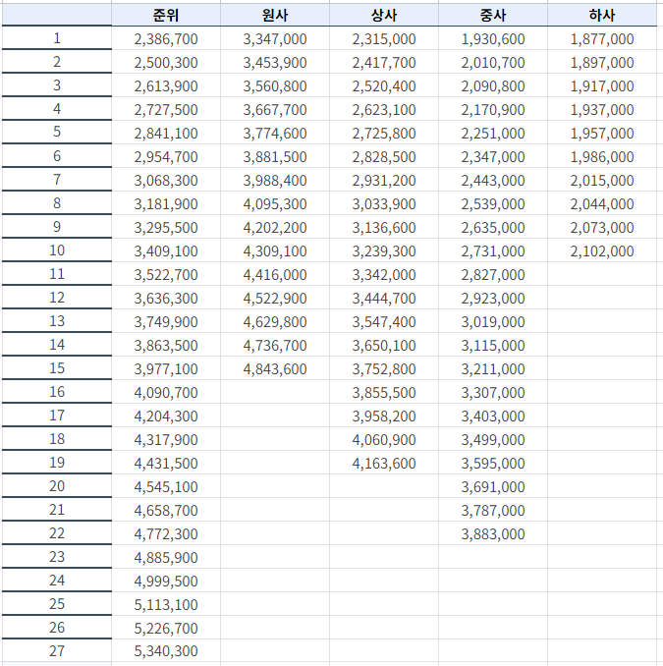Click the 3,691,000 cell
This screenshot has height=666, width=663.
pyautogui.click(x=493, y=487)
